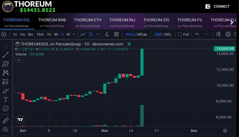Switch chart to Price view
Viewport: 239px width, 137px height.
tap(130, 34)
